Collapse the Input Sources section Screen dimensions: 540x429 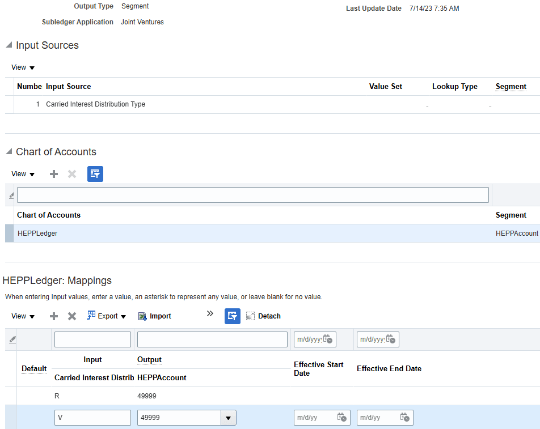click(8, 45)
